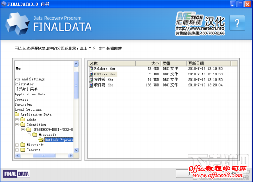Sort files by 更新日期 column header
The image size is (253, 182).
click(209, 63)
